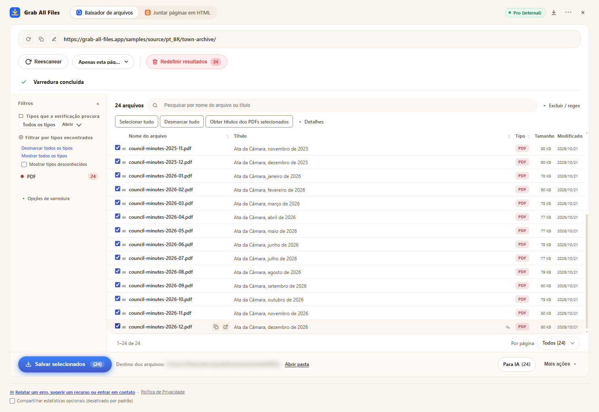
Task: Click Obter títulos dos PDFs selecionados
Action: pos(249,122)
